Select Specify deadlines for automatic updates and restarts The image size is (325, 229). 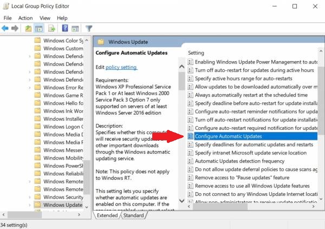tap(250, 145)
